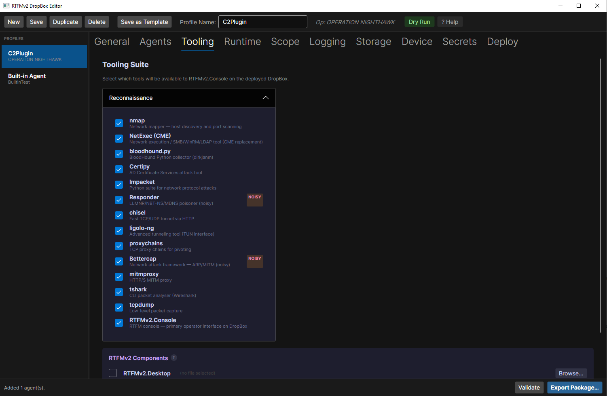Click Browse for RTFMv2.Desktop file
This screenshot has width=607, height=396.
click(571, 373)
